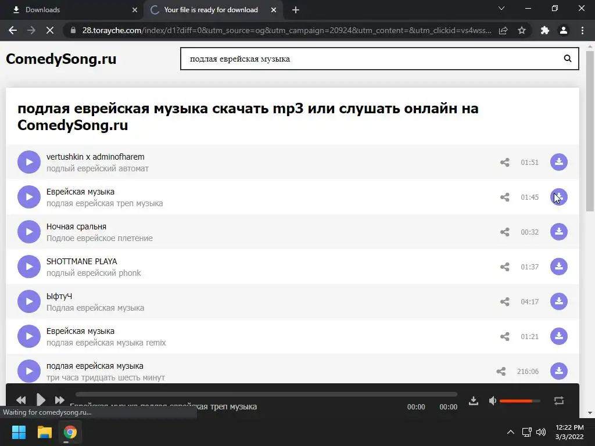This screenshot has width=595, height=446.
Task: Share the ЫфтуЧ track
Action: [505, 302]
